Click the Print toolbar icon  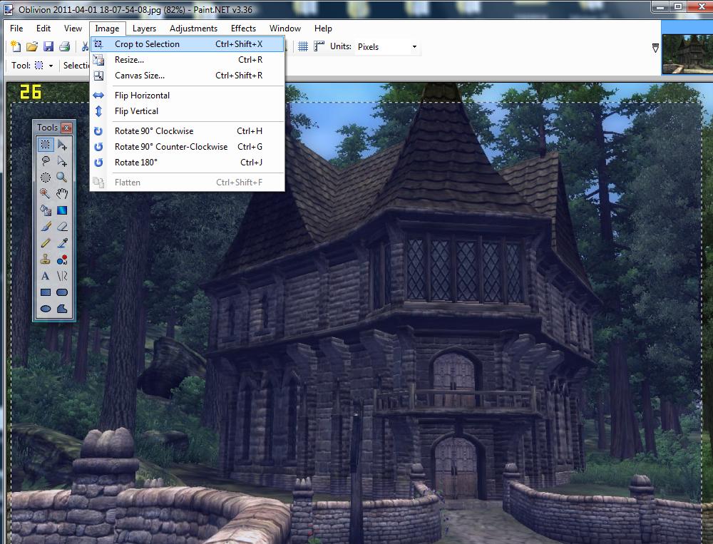(x=65, y=46)
